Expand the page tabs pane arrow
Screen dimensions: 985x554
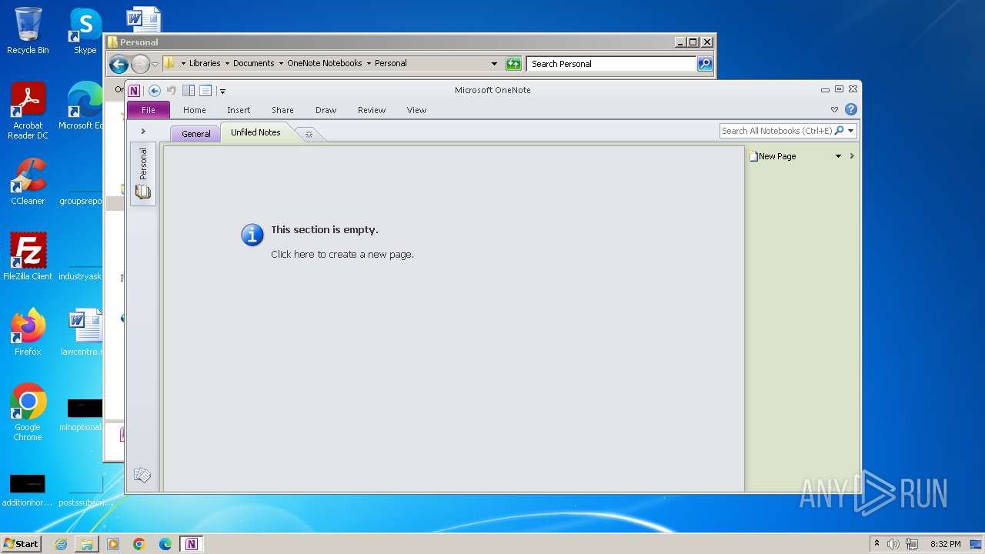[x=852, y=156]
